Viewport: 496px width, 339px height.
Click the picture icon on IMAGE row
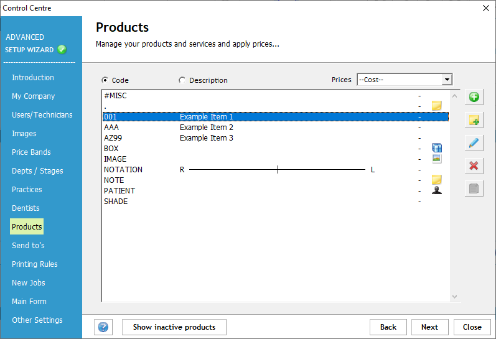click(x=437, y=159)
